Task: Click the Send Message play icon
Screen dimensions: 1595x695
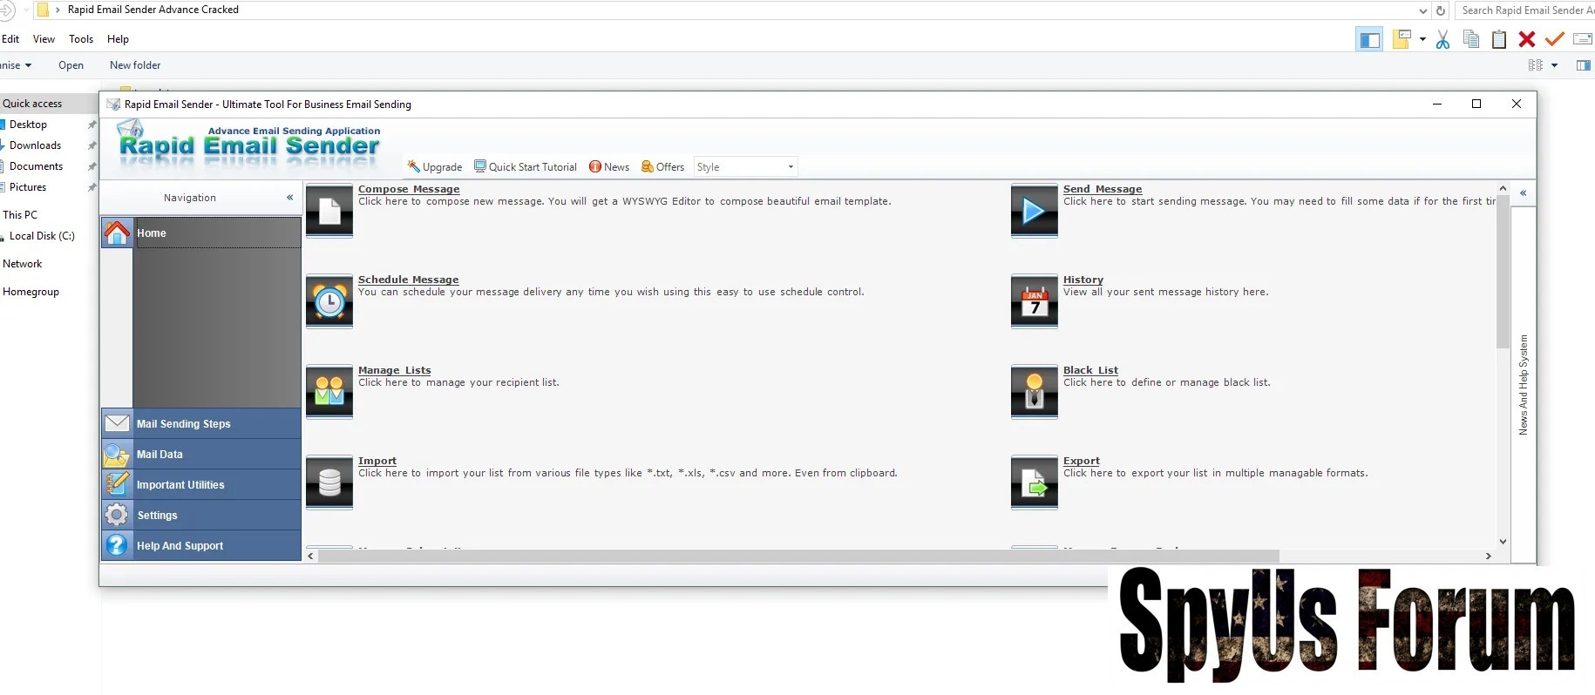Action: pos(1034,211)
